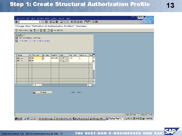Open the command field history dropdown
The height and width of the screenshot is (136, 182).
tap(39, 22)
